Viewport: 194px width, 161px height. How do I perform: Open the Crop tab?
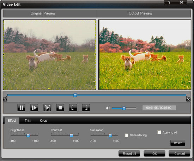pos(43,121)
